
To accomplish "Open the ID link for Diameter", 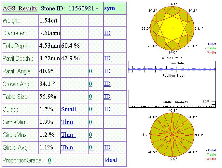I will click(107, 33).
